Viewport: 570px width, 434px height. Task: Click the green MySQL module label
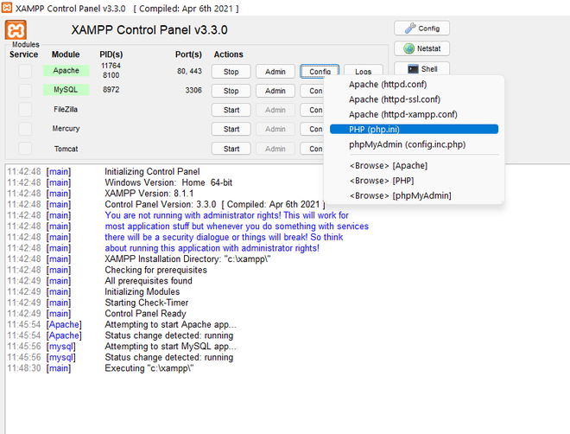tap(66, 90)
